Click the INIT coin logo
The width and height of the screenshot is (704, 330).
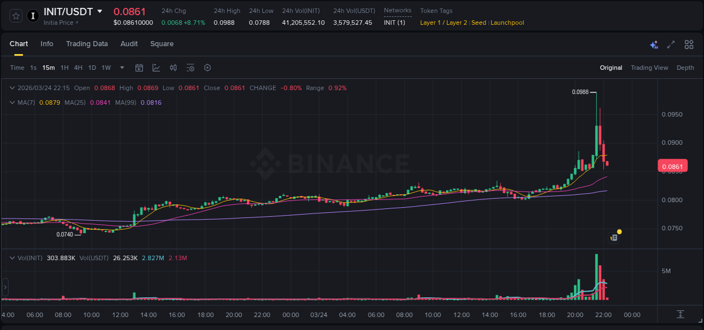[33, 16]
